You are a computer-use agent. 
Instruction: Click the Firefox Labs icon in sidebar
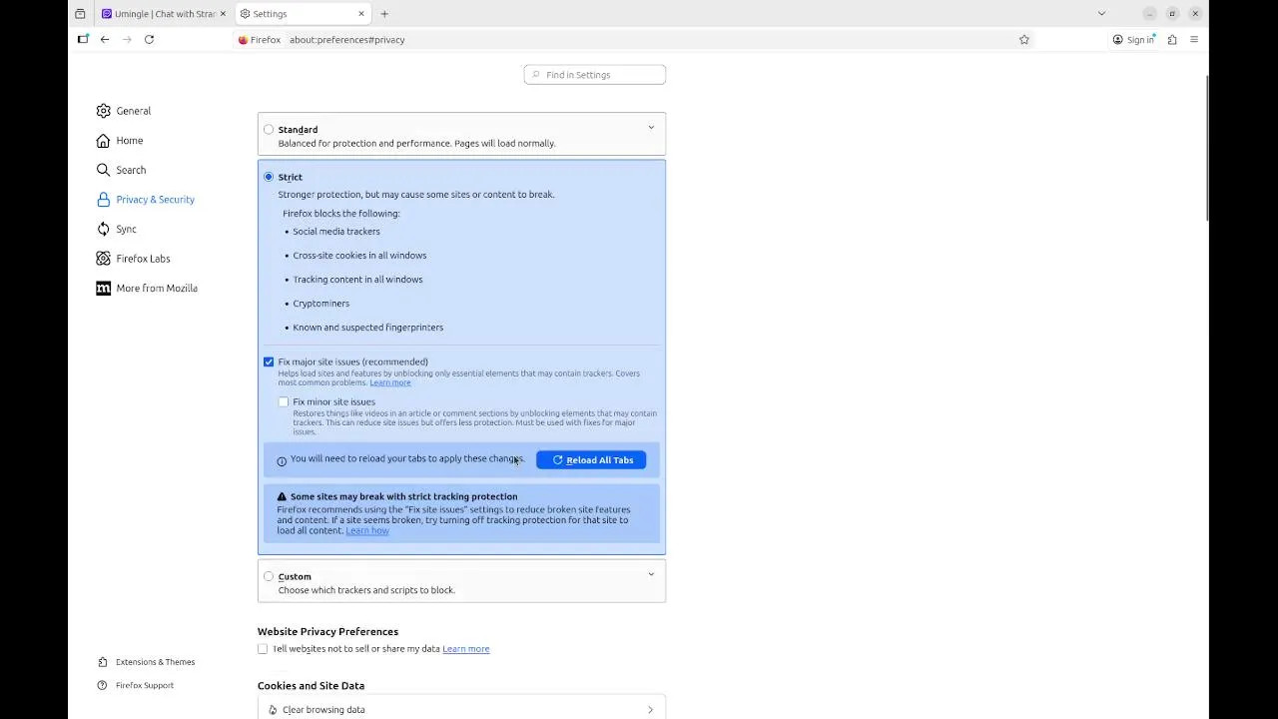pyautogui.click(x=104, y=259)
